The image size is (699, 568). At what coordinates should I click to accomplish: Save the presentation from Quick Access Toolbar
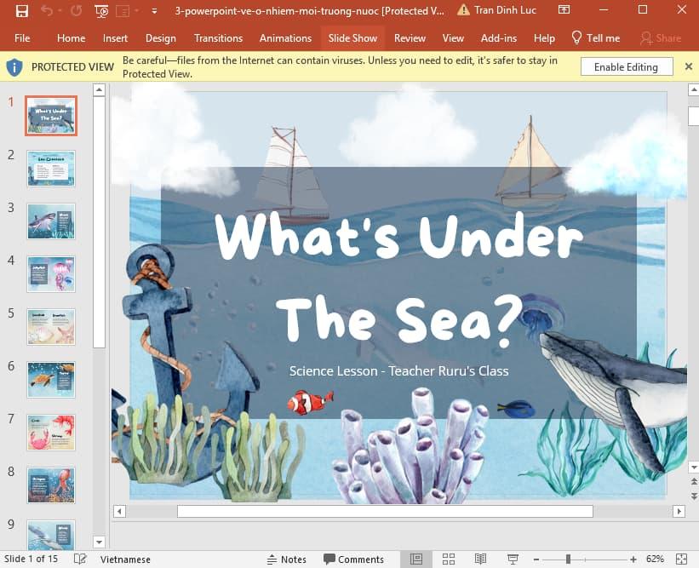coord(21,10)
